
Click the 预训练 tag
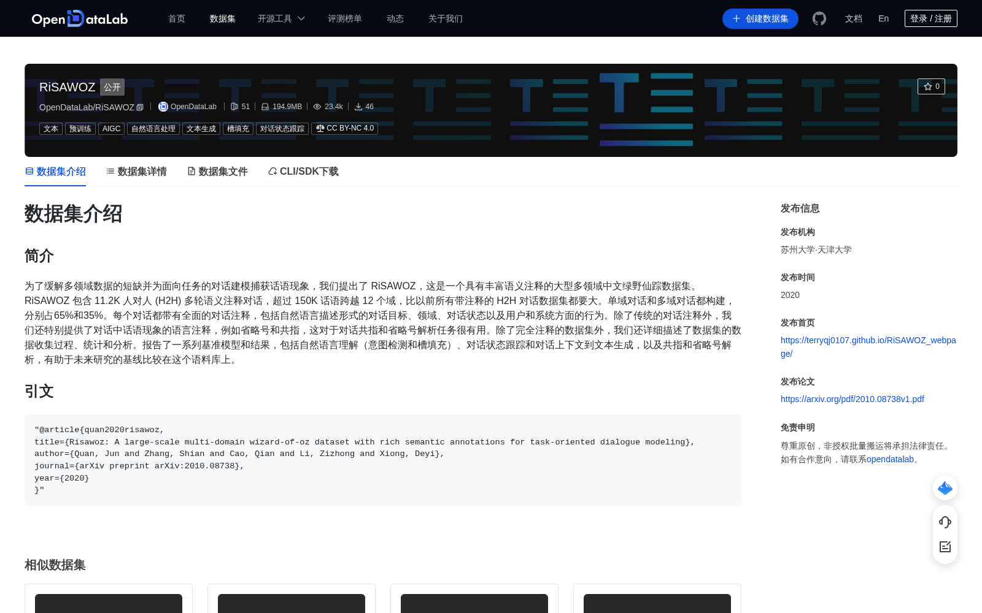coord(80,129)
